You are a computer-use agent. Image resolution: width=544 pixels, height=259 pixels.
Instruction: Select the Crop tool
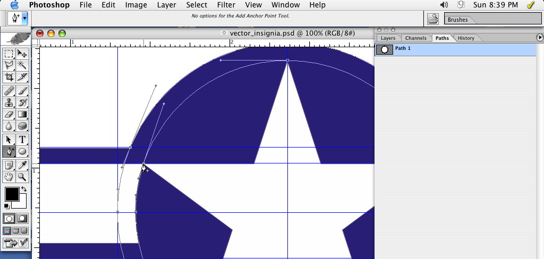pos(9,76)
